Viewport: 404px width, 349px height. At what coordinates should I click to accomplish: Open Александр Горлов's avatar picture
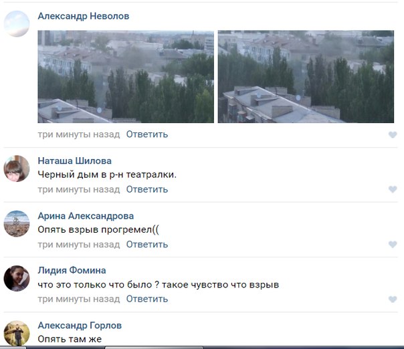pyautogui.click(x=17, y=333)
